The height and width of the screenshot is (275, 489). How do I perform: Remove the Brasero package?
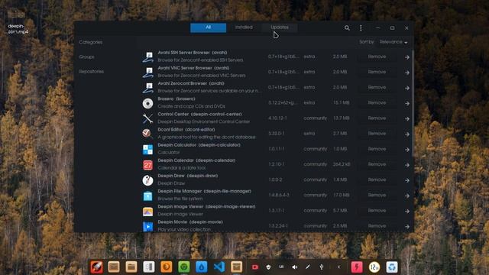pos(377,102)
